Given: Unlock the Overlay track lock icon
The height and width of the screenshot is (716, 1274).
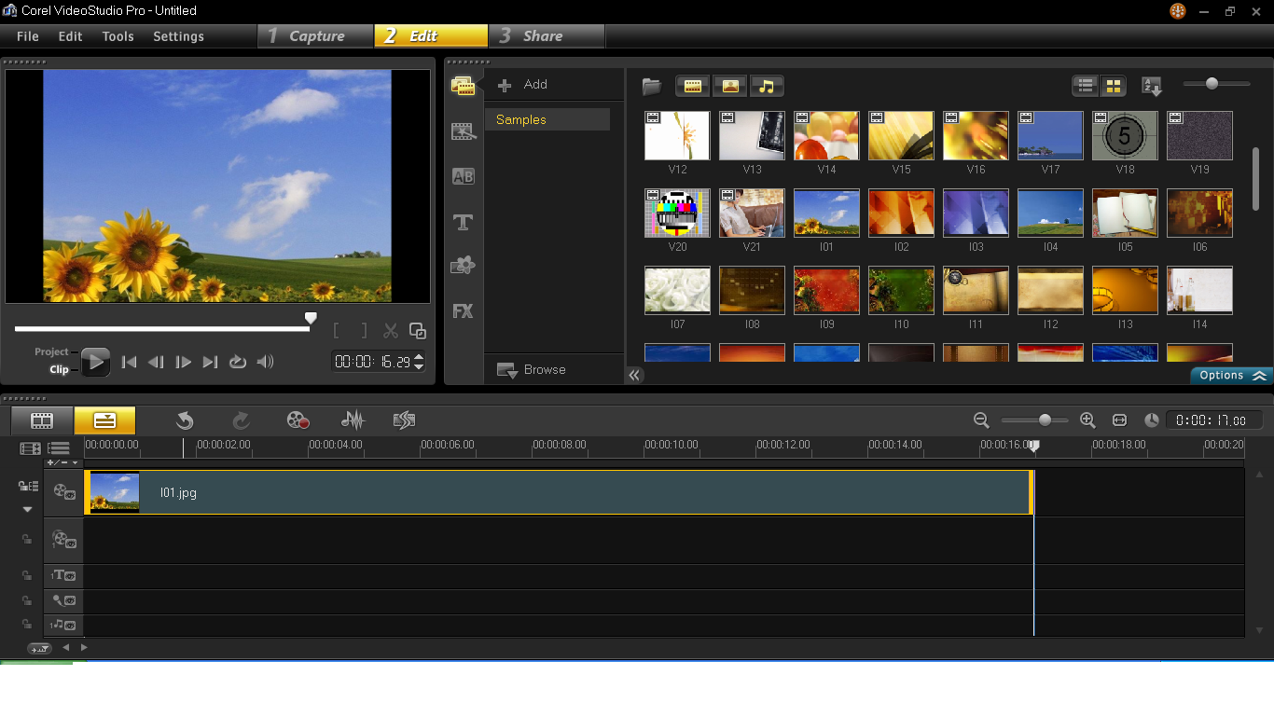Looking at the screenshot, I should (x=27, y=539).
